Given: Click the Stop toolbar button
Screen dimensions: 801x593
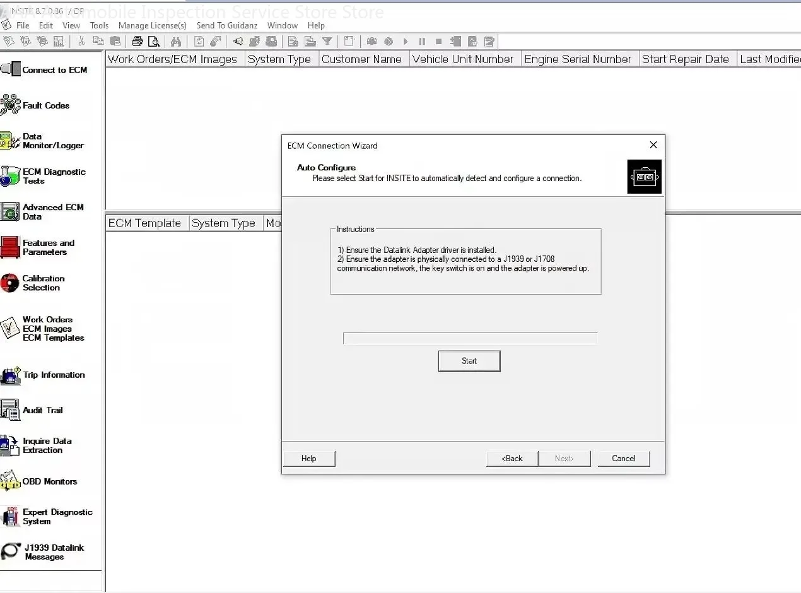Looking at the screenshot, I should coord(438,42).
